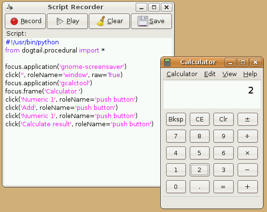
Task: Maximize the Script Recorder window
Action: (154, 7)
